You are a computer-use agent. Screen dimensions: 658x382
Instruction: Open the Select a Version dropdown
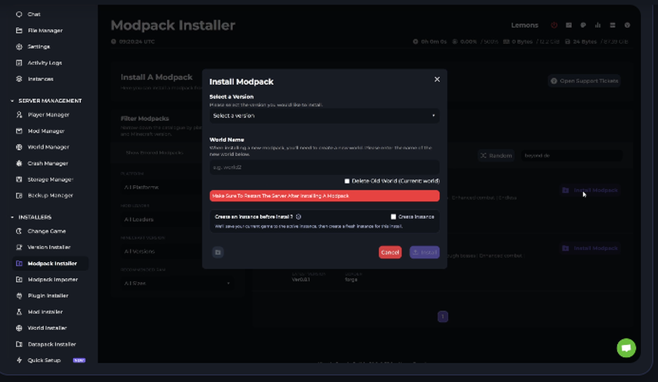pyautogui.click(x=324, y=115)
